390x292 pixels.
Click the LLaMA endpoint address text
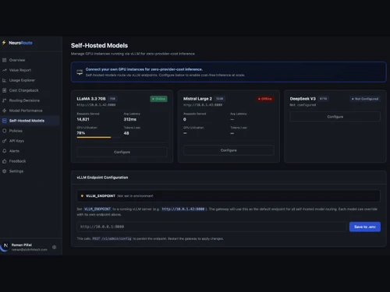[96, 105]
